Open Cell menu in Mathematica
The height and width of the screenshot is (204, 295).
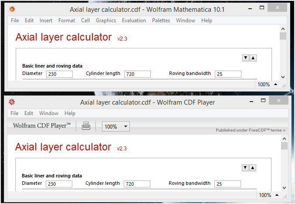85,20
